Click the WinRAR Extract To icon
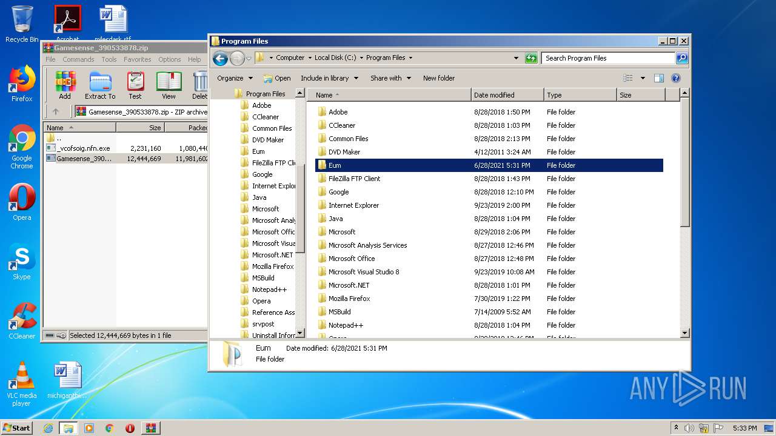The height and width of the screenshot is (436, 776). pos(100,85)
